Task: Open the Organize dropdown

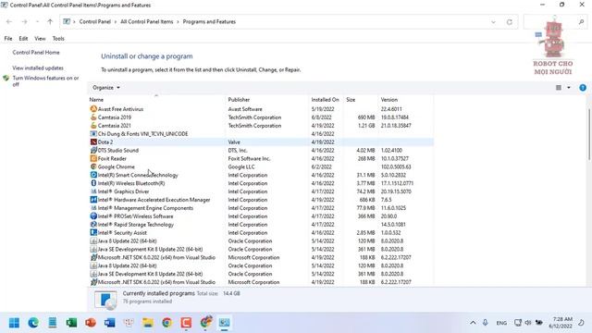Action: pyautogui.click(x=106, y=88)
